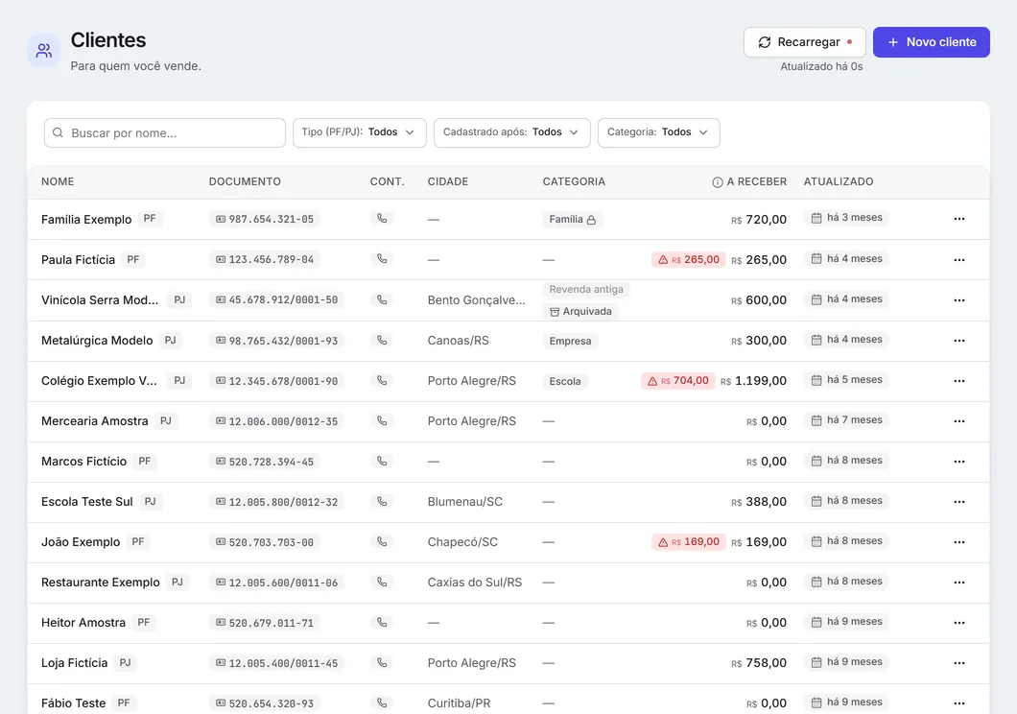The image size is (1017, 714).
Task: Click the Empresa category tag
Action: click(x=570, y=341)
